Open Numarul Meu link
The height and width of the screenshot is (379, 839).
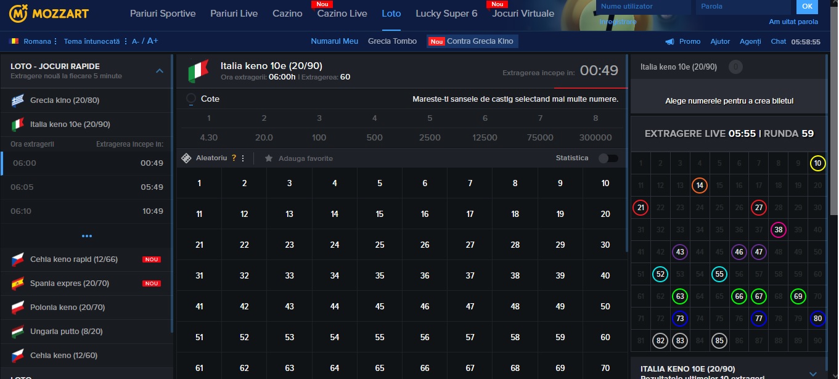pyautogui.click(x=334, y=41)
